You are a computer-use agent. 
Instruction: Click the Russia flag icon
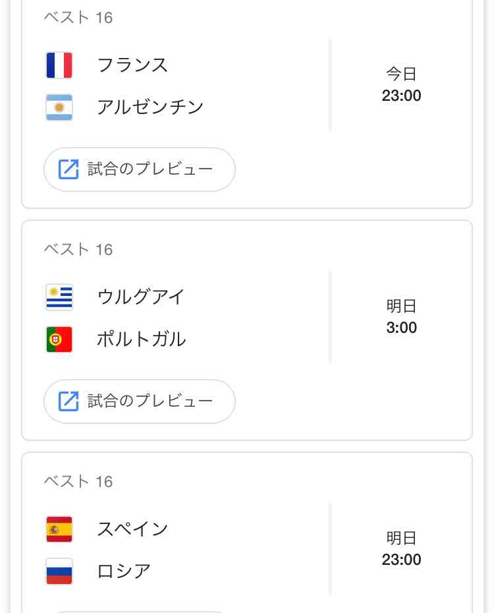tap(59, 571)
